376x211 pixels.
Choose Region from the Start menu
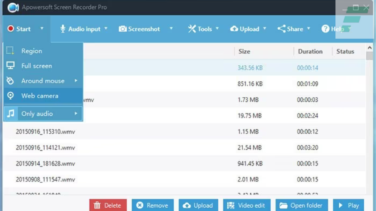pos(43,51)
